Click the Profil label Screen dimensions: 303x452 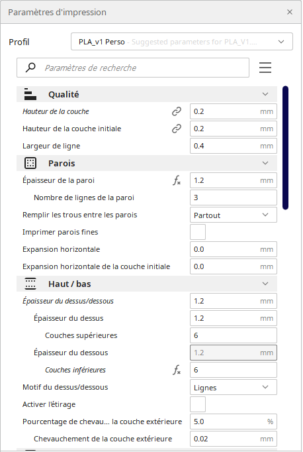pos(19,42)
